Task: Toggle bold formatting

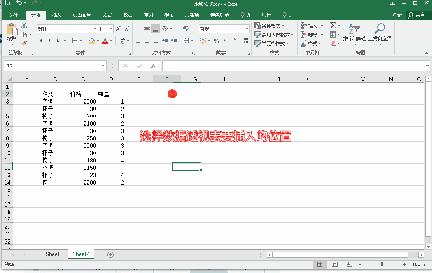Action: 41,41
